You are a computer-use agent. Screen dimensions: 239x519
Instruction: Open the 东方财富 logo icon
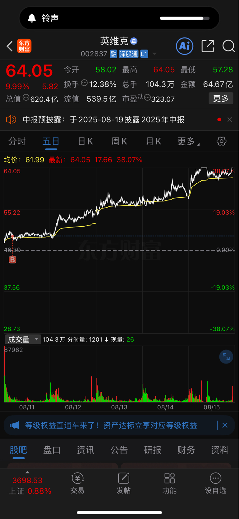(24, 46)
